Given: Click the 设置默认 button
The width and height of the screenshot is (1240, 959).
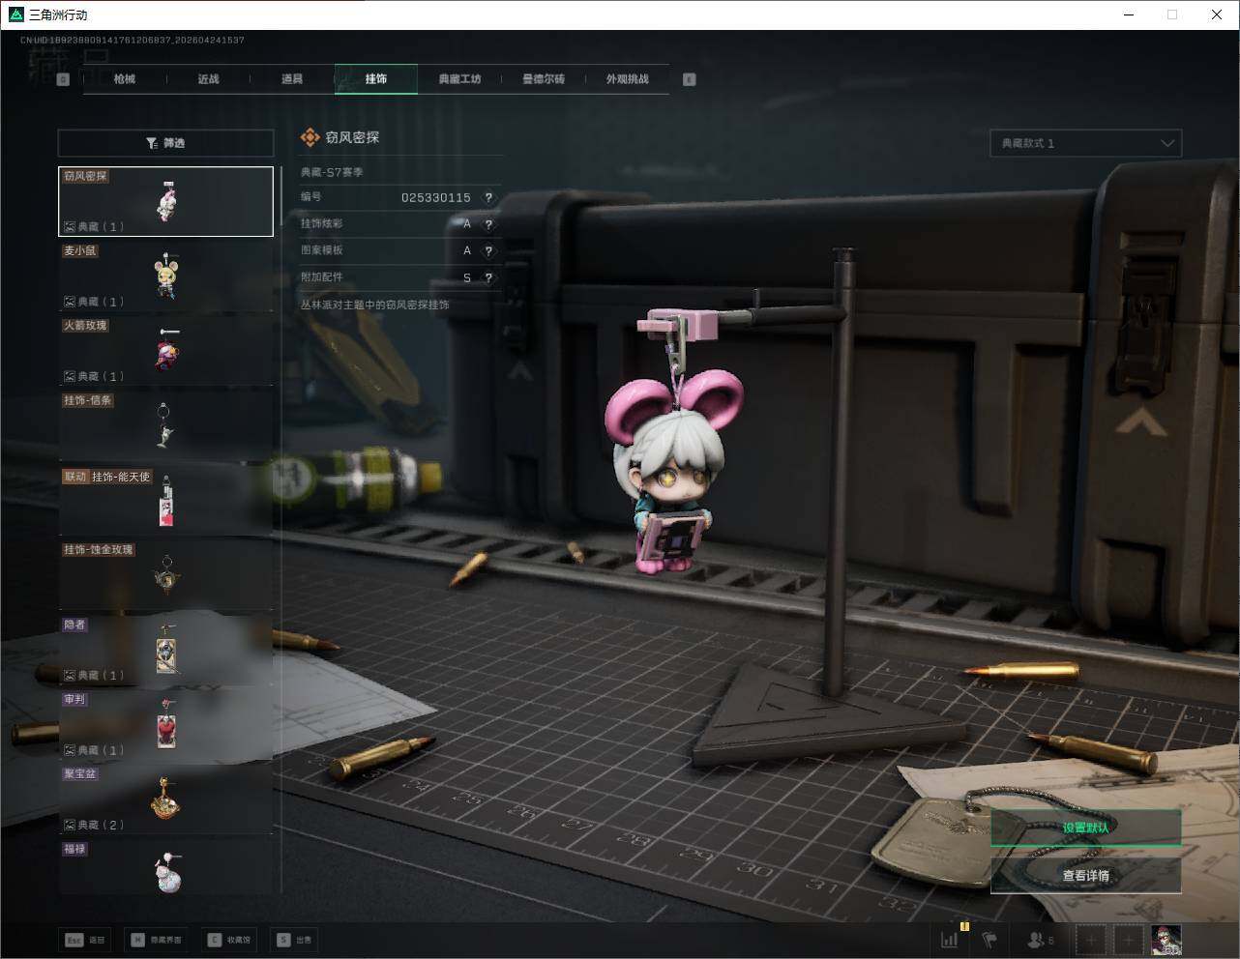Looking at the screenshot, I should [1085, 828].
